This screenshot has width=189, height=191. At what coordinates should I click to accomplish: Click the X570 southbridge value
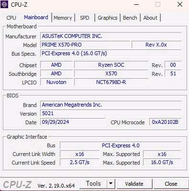(111, 73)
